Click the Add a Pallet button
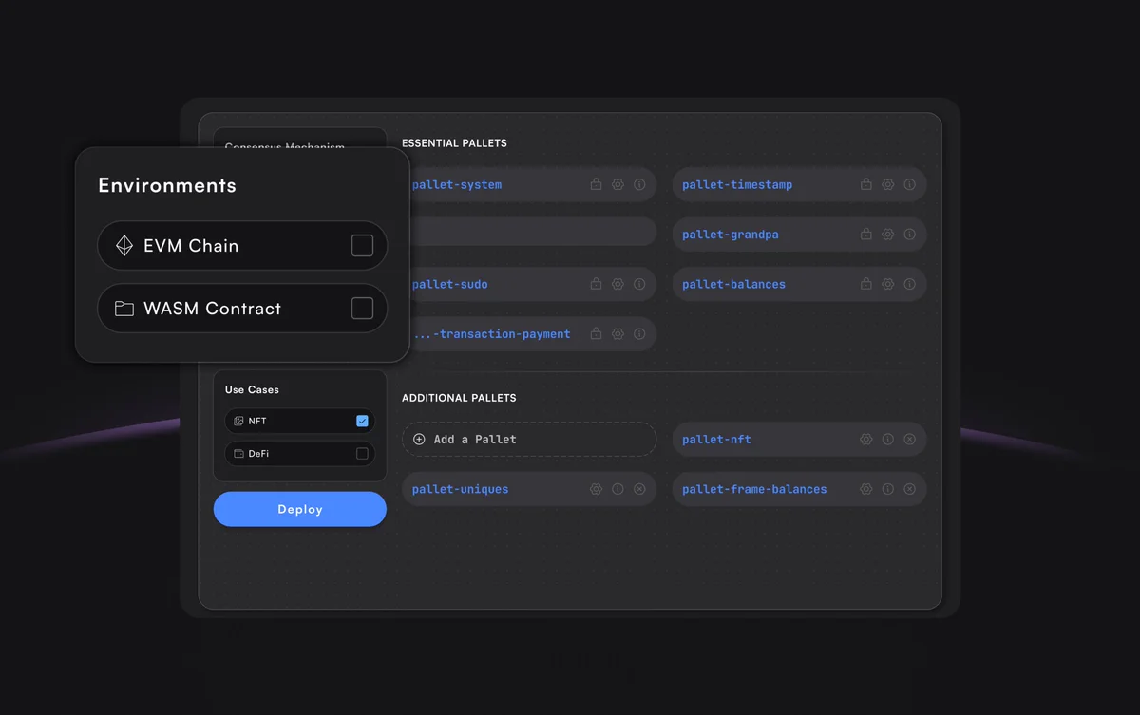The height and width of the screenshot is (715, 1140). tap(529, 440)
